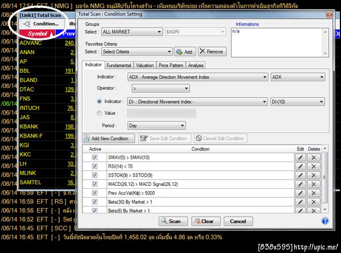Delete the SMAV(5) > SMAV(10) condition
The height and width of the screenshot is (253, 341).
point(314,157)
